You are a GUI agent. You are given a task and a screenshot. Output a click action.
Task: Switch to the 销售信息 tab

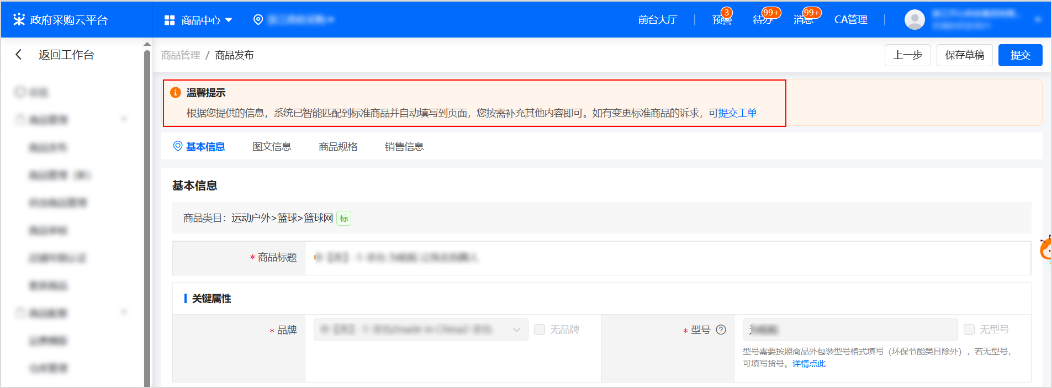[x=404, y=146]
